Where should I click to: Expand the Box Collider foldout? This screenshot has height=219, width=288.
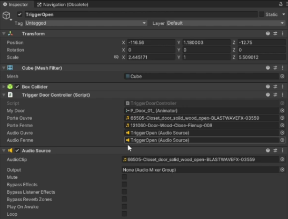[4, 87]
